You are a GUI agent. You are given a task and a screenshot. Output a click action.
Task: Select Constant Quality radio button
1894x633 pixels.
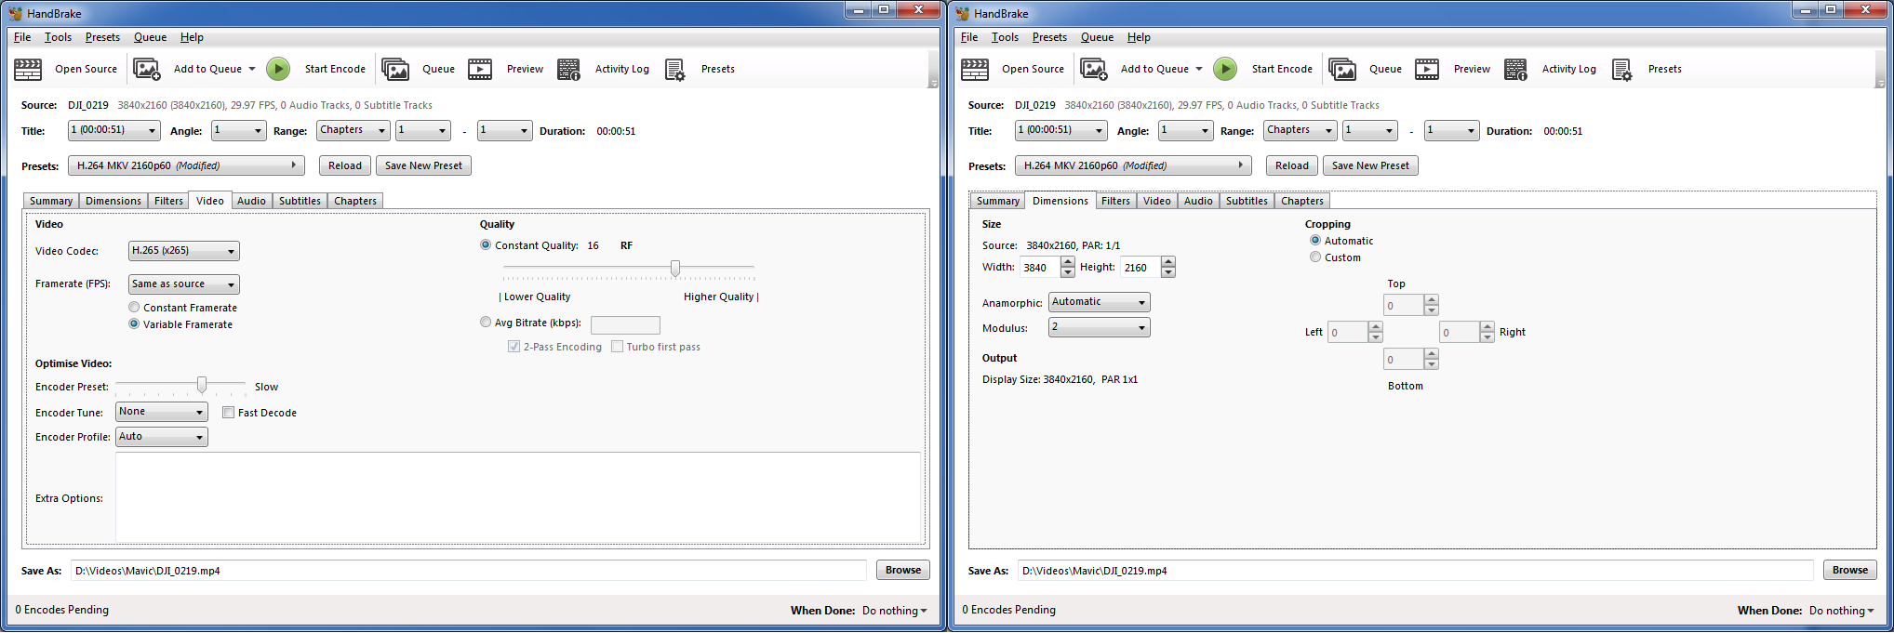[x=486, y=245]
